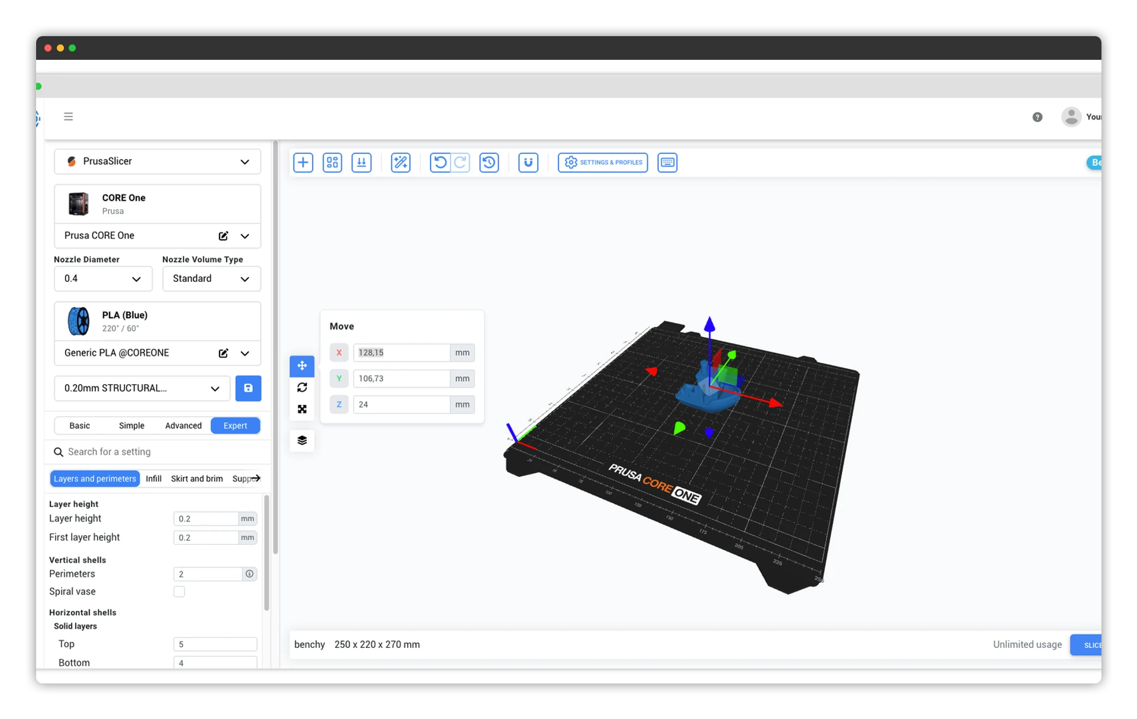1137x719 pixels.
Task: Edit the Prusa CORE One printer profile
Action: (x=223, y=236)
